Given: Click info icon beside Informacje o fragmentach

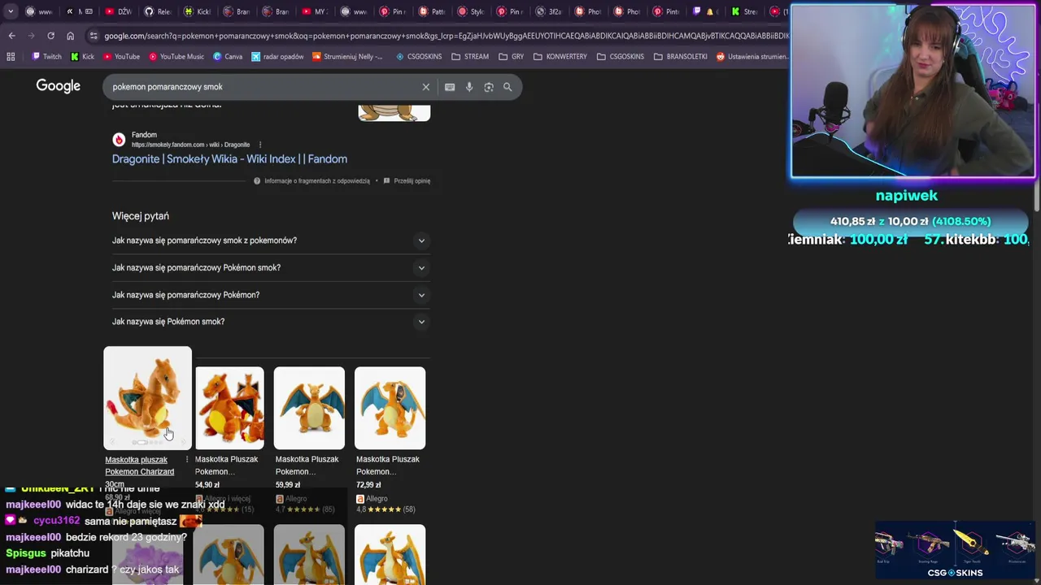Looking at the screenshot, I should pos(257,181).
